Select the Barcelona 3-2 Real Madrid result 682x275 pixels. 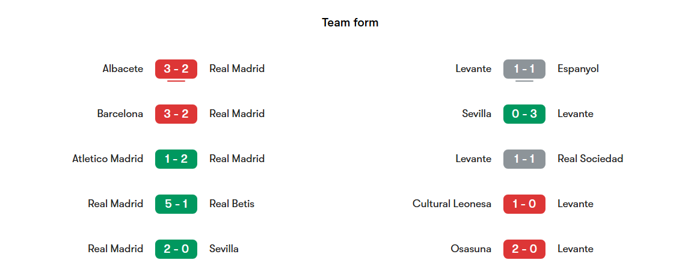coord(176,114)
